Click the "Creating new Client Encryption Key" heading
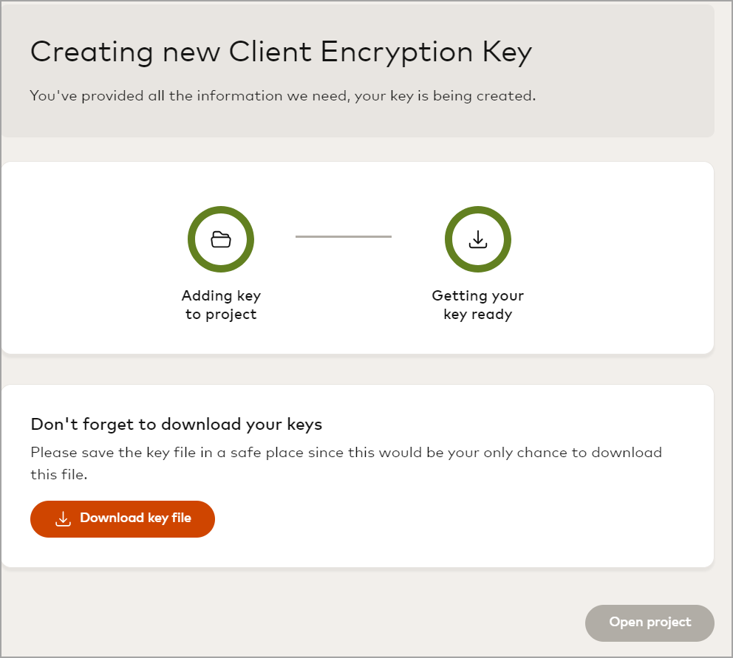Screen dimensions: 733x658 281,52
